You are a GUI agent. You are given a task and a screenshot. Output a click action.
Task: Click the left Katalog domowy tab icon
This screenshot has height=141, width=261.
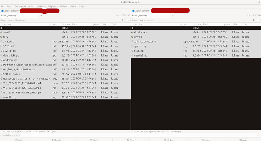click(2, 11)
